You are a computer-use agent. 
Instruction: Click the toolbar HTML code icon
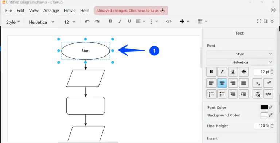168,22
